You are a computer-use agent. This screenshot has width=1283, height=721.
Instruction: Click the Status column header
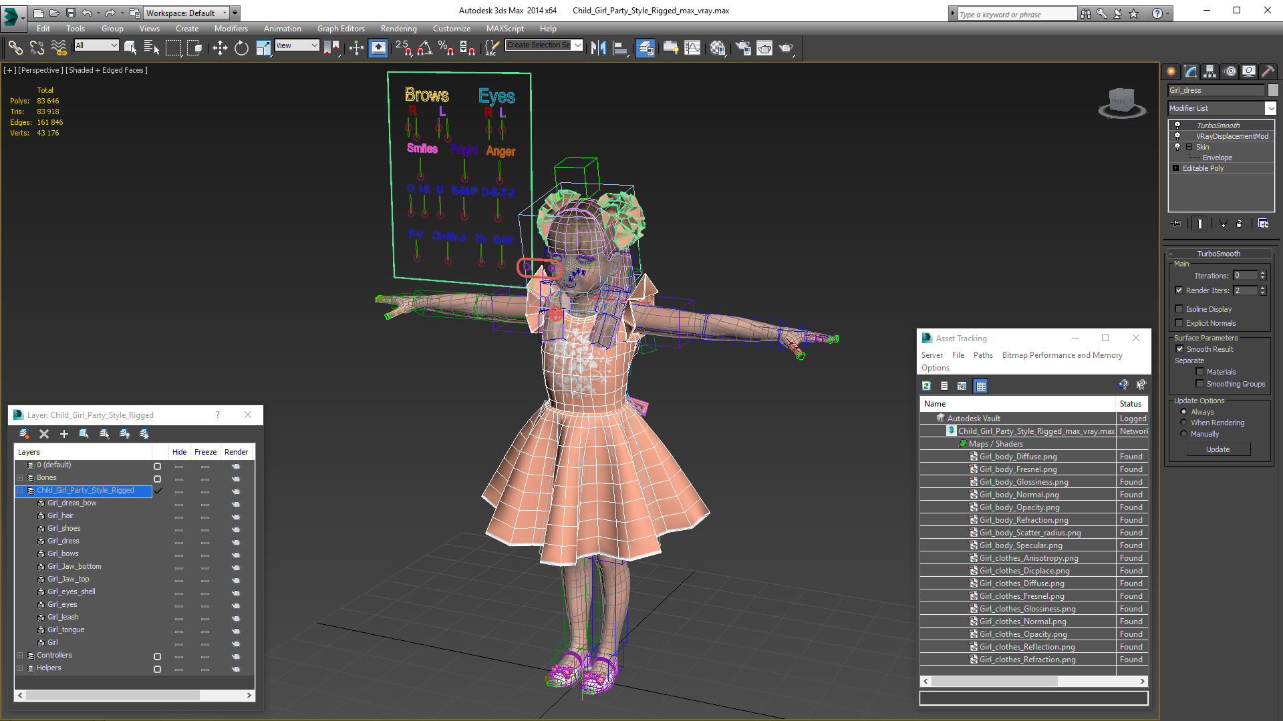point(1132,404)
